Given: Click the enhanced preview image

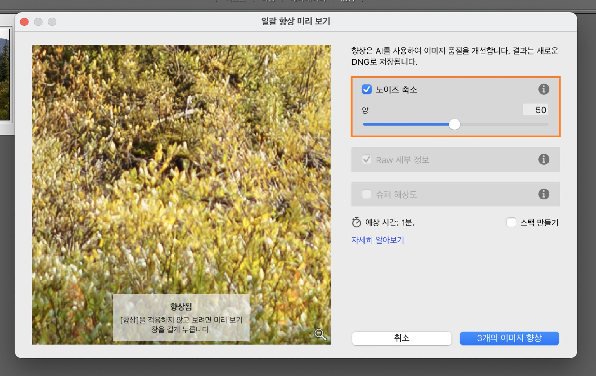Looking at the screenshot, I should [x=181, y=155].
